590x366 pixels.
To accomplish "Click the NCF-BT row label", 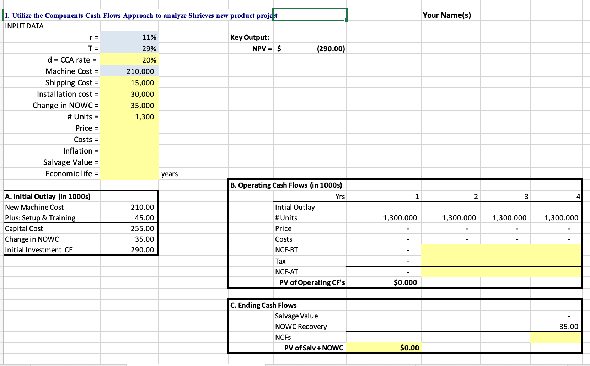I will click(286, 250).
